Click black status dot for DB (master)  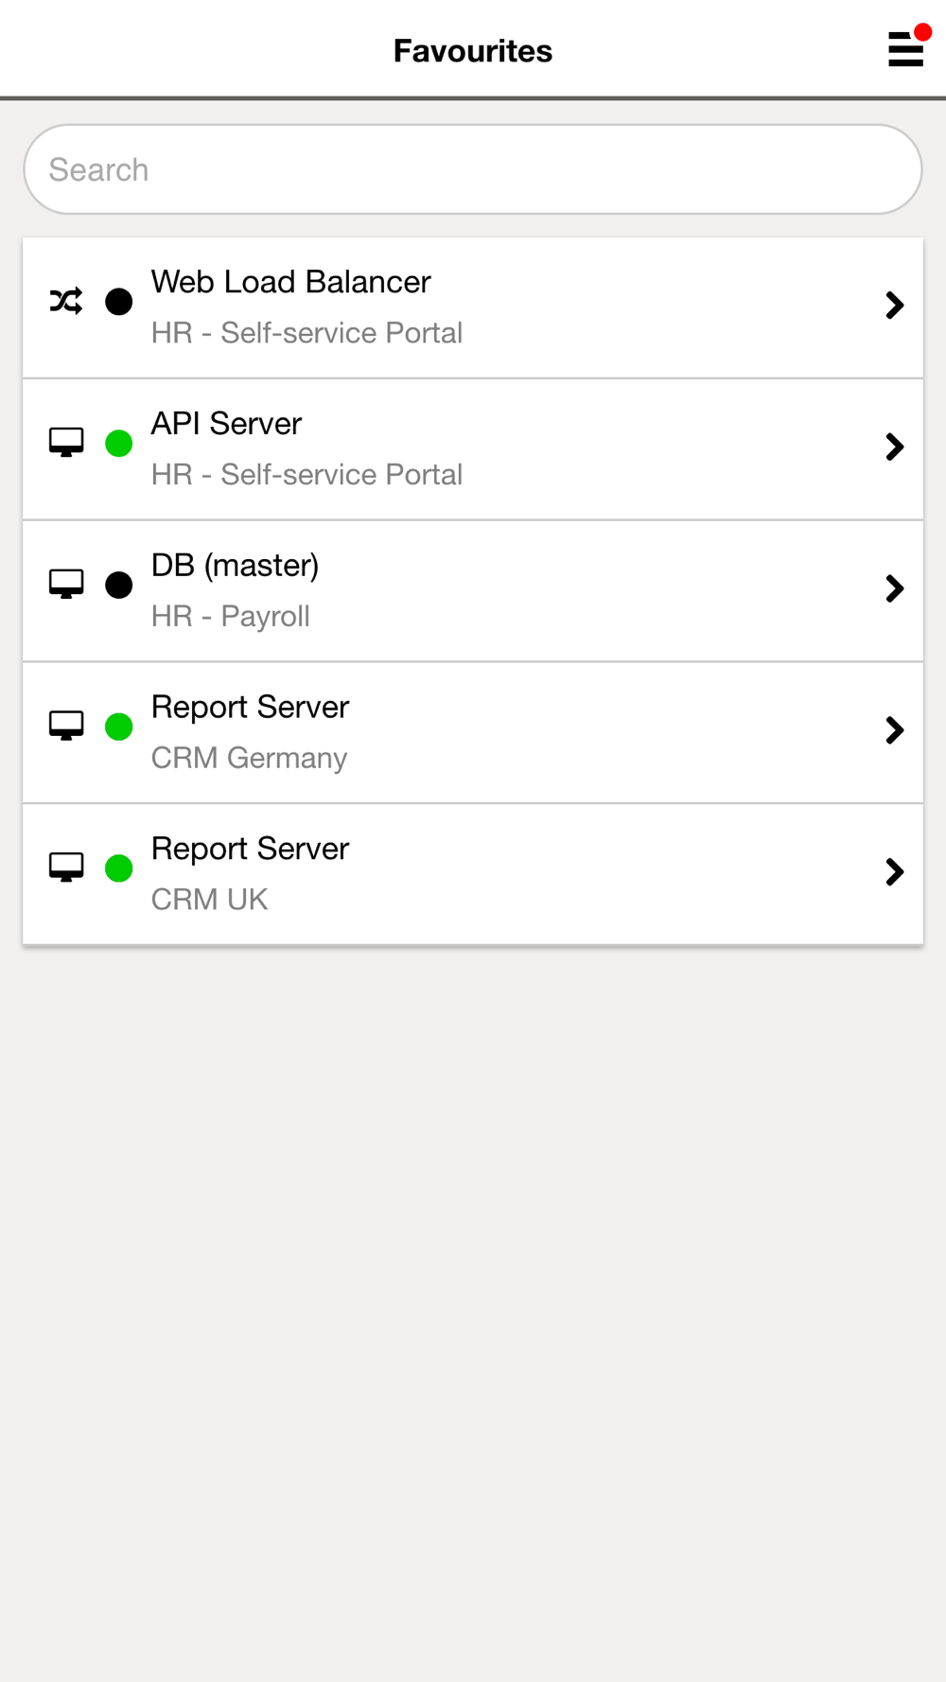[x=119, y=585]
